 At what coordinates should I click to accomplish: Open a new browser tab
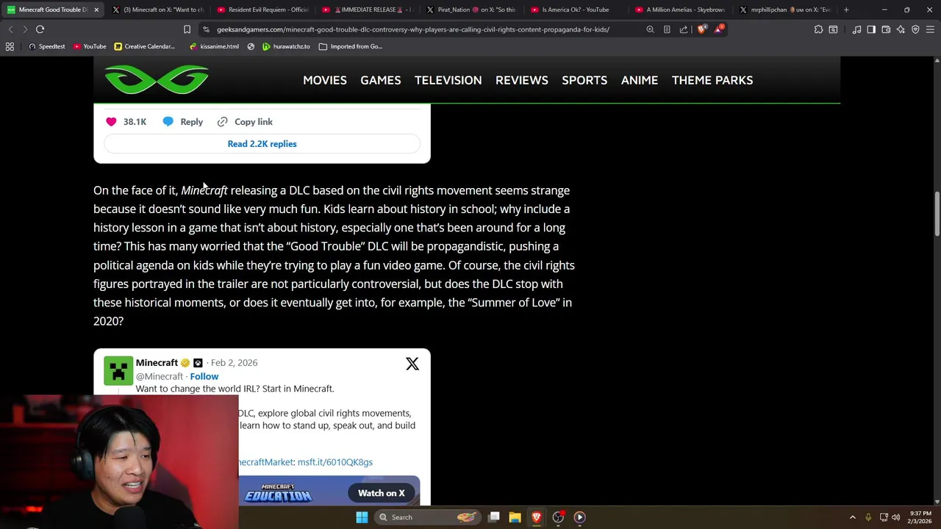pyautogui.click(x=846, y=10)
